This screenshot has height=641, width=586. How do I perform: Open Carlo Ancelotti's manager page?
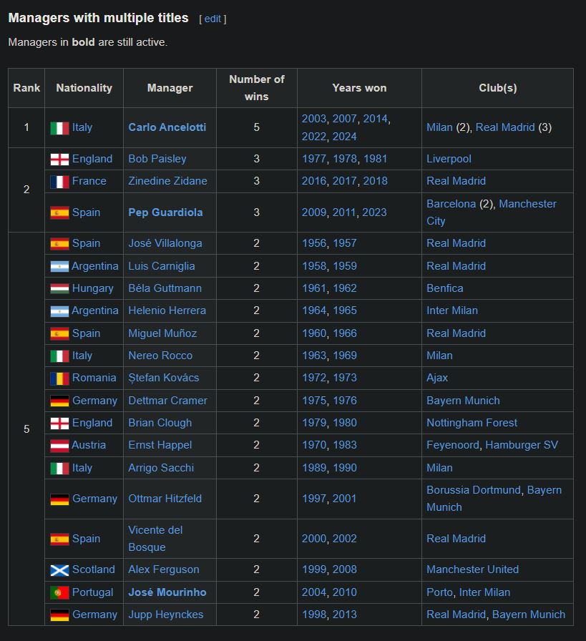pyautogui.click(x=167, y=127)
